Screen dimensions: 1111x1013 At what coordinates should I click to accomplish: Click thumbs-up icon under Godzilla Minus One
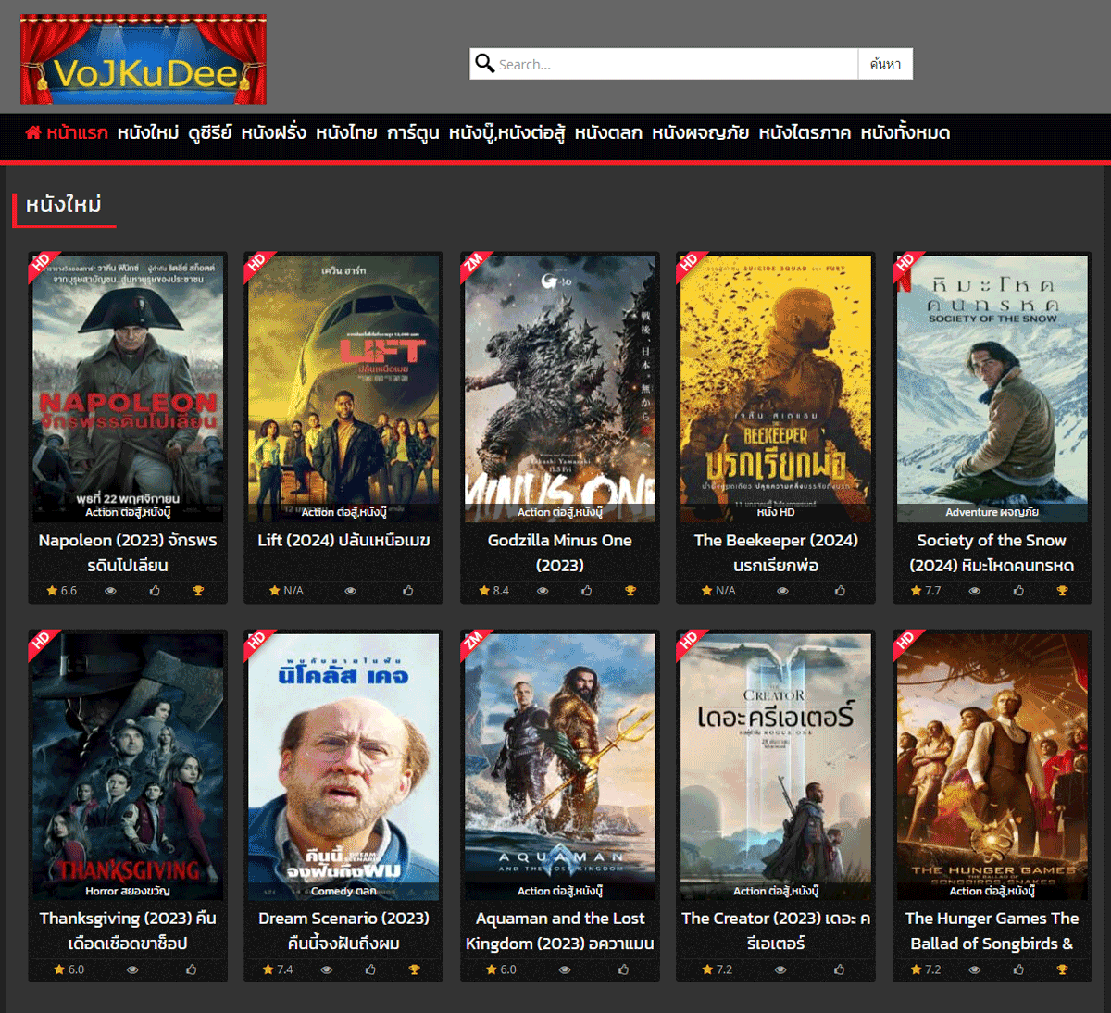587,591
